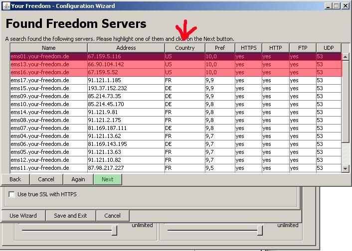The image size is (352, 251).
Task: Select server ems08.your-freedom.de
Action: (x=176, y=120)
